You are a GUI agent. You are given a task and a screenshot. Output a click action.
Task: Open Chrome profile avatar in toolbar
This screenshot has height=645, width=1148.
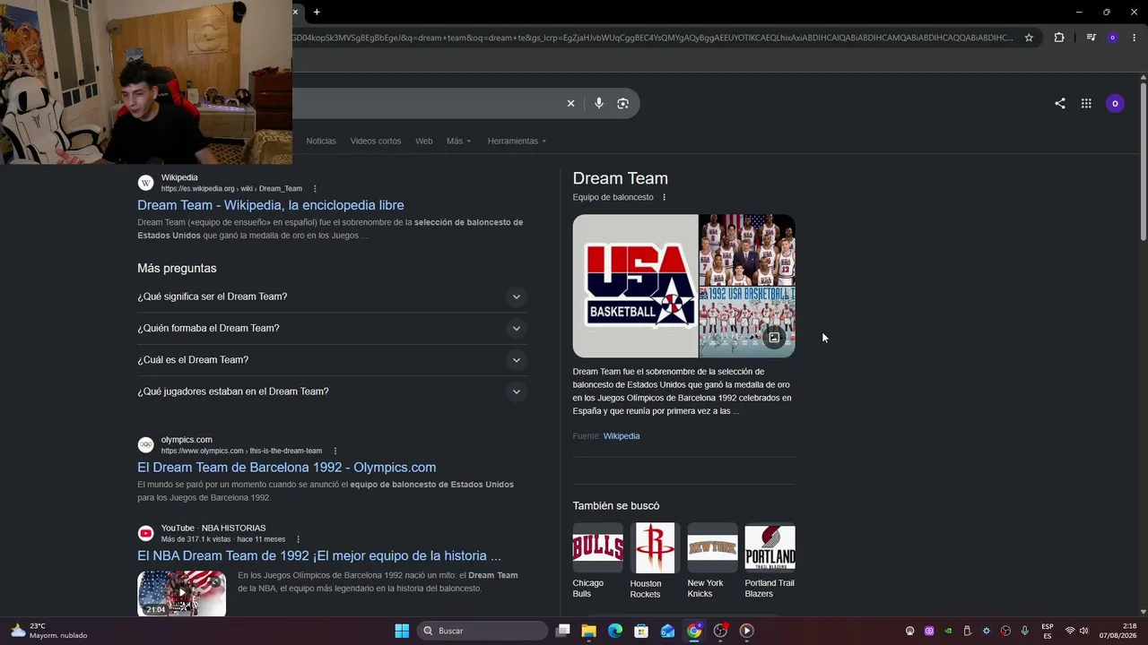pyautogui.click(x=1113, y=38)
